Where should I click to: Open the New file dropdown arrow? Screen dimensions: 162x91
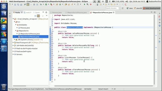tap(12, 5)
